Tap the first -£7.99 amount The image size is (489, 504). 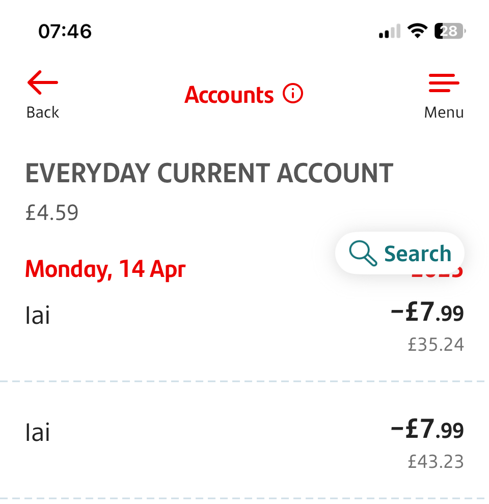coord(427,312)
